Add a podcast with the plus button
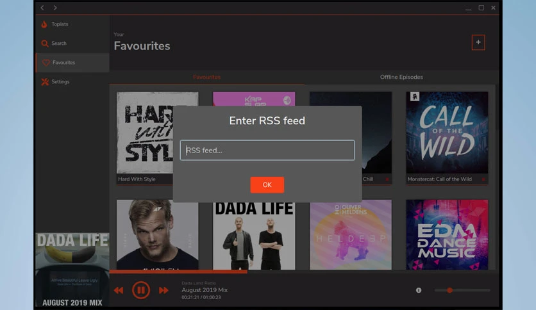Image resolution: width=536 pixels, height=310 pixels. click(478, 42)
